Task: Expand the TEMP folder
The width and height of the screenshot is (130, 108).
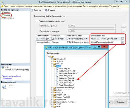Action: (52, 104)
